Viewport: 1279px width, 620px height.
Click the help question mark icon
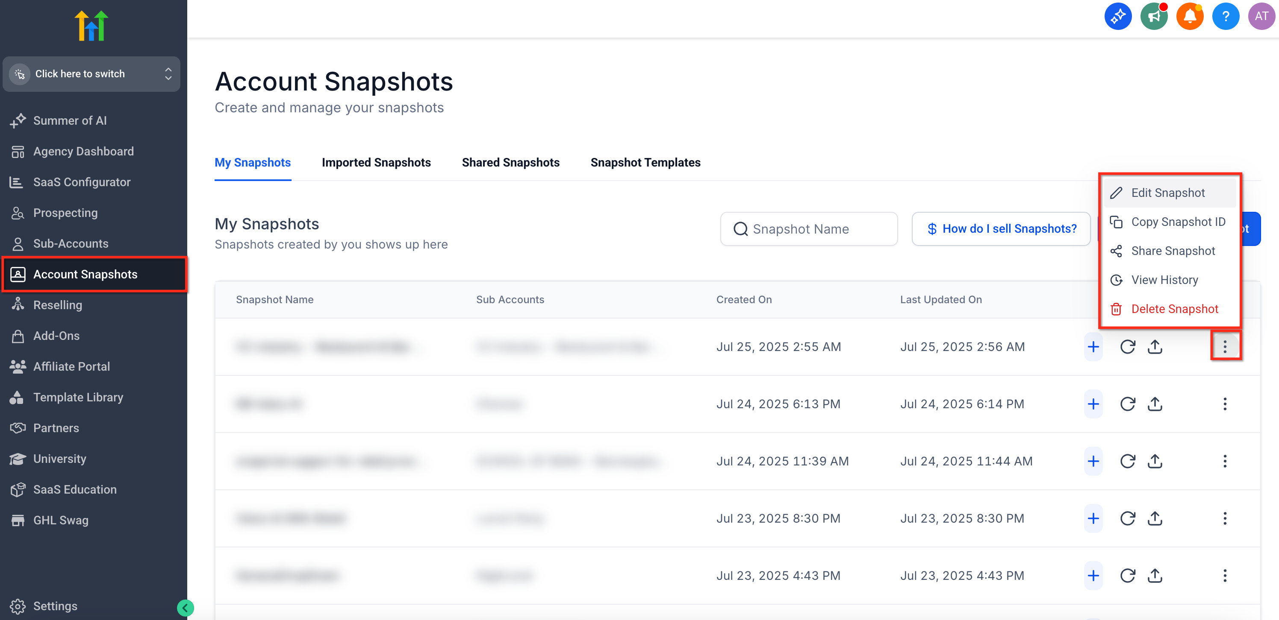1226,16
